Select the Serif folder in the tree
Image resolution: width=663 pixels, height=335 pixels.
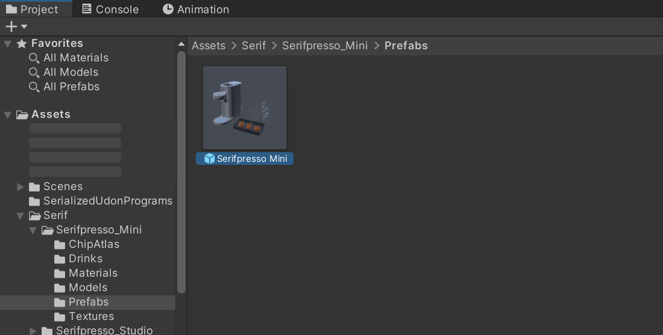coord(55,215)
